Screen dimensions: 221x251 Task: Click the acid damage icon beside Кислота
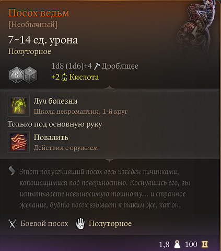pyautogui.click(x=65, y=77)
